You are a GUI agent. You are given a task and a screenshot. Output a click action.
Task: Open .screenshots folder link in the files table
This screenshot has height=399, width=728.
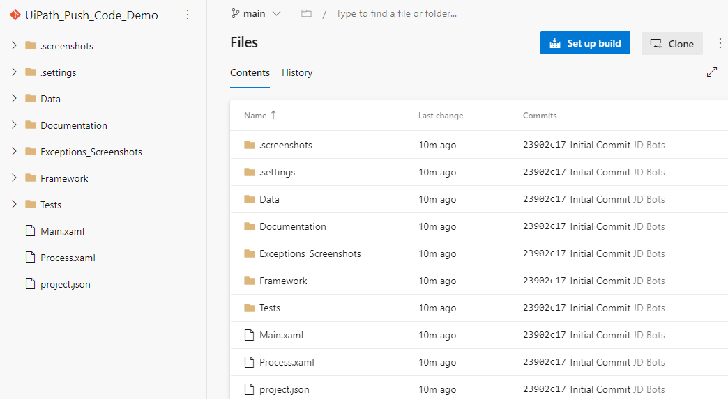point(285,145)
